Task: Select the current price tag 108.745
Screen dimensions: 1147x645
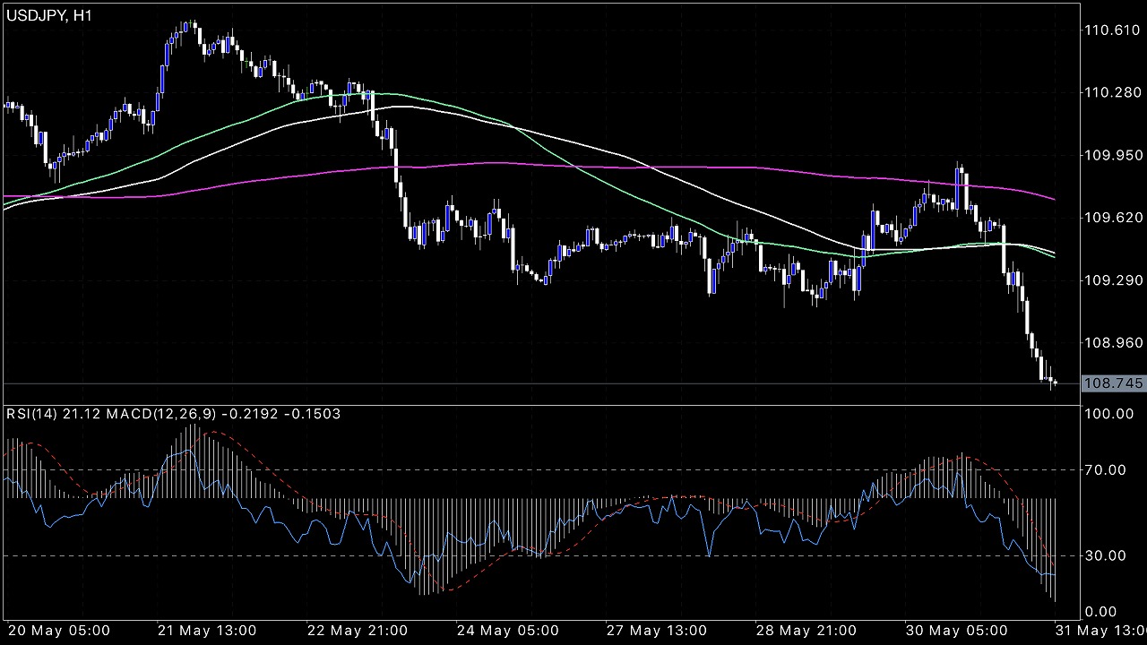Action: 1113,383
